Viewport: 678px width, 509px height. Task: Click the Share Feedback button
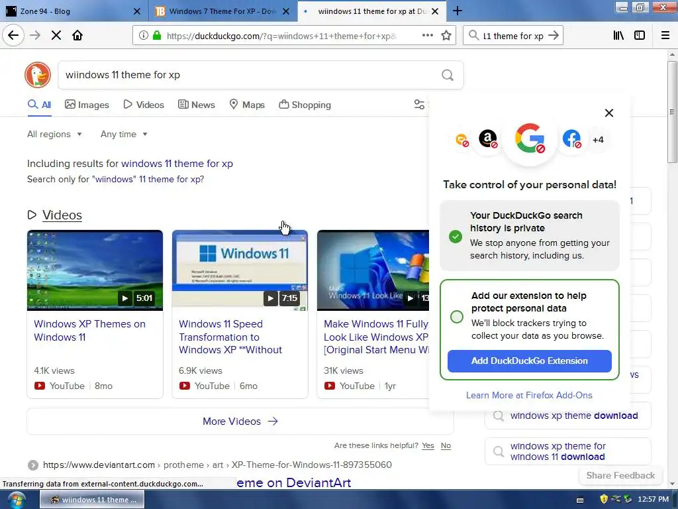coord(620,475)
